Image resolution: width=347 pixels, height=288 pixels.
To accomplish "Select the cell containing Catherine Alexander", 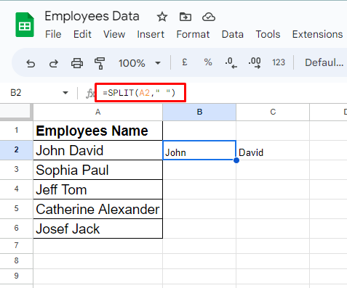I will (98, 209).
